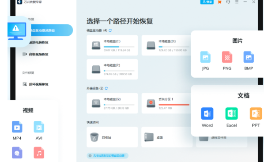264x162 pixels.
Task: Click the red 丢失分区 1 usage bar
Action: 174,105
